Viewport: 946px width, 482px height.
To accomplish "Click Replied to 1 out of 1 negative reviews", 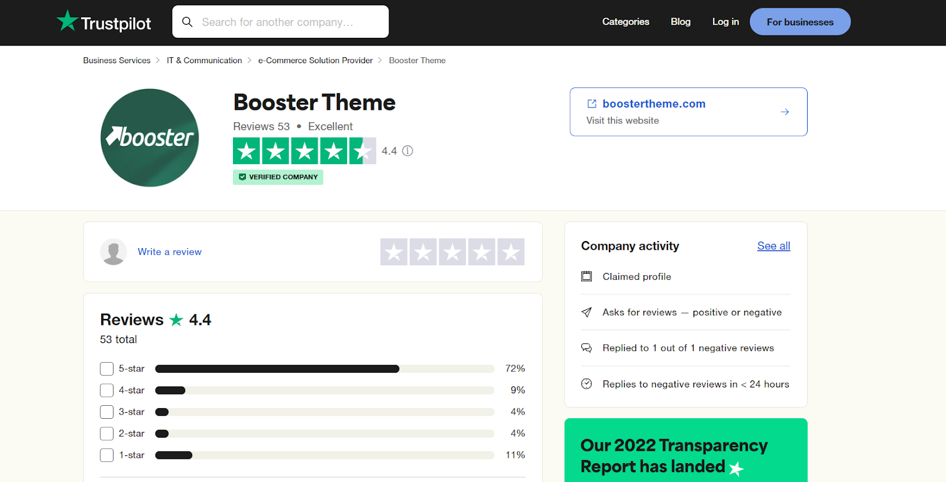I will (x=688, y=348).
